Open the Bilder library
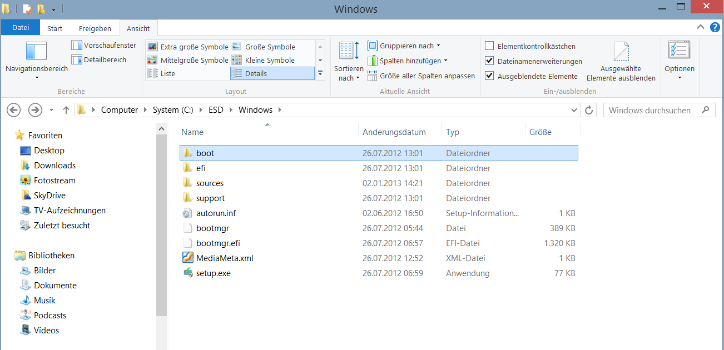 (38, 271)
